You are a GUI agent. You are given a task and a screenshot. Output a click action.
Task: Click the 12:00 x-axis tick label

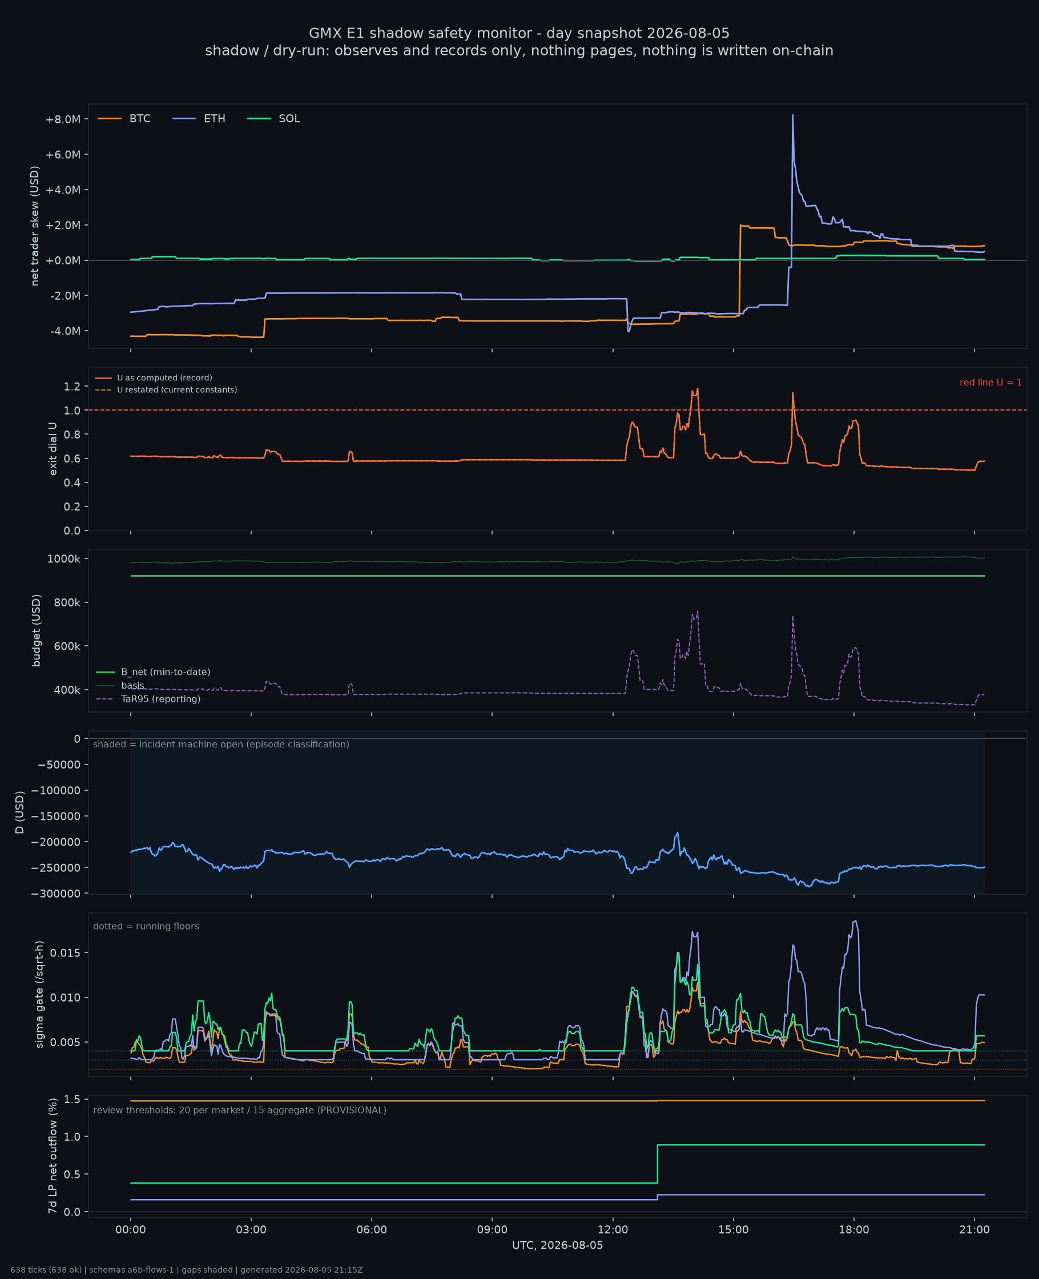pyautogui.click(x=613, y=1230)
